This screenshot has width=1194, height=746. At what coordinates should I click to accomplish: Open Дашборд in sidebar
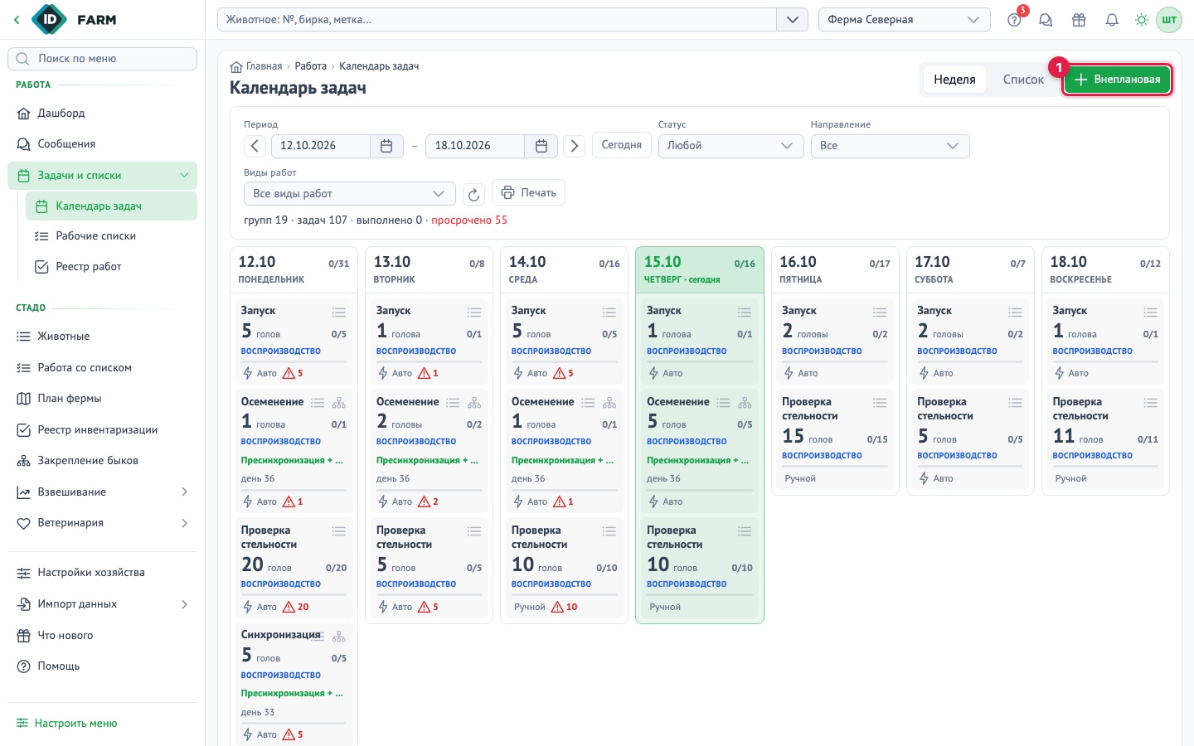103,114
